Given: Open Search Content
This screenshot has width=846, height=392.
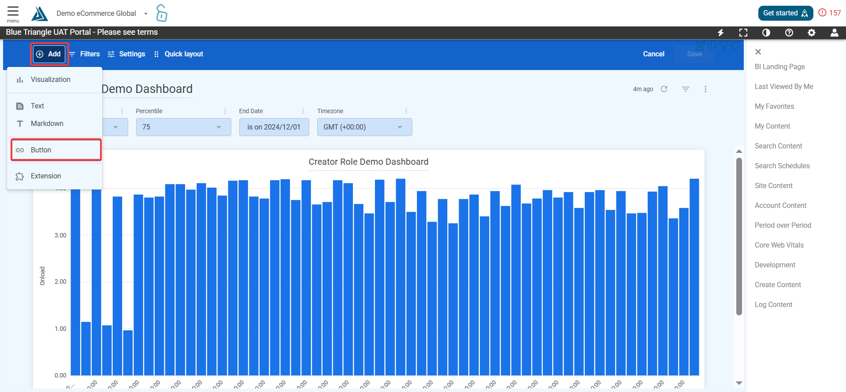Looking at the screenshot, I should (778, 146).
